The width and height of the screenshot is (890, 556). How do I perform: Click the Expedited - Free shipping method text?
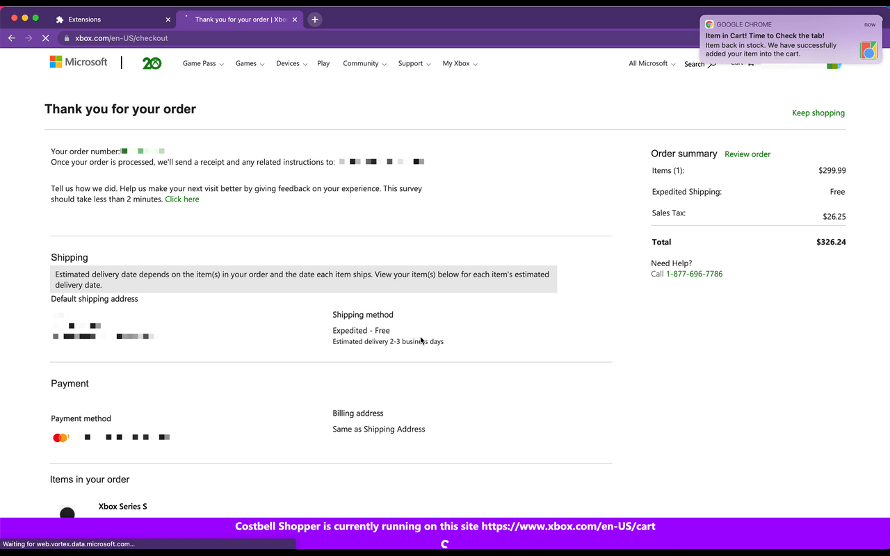click(x=361, y=331)
